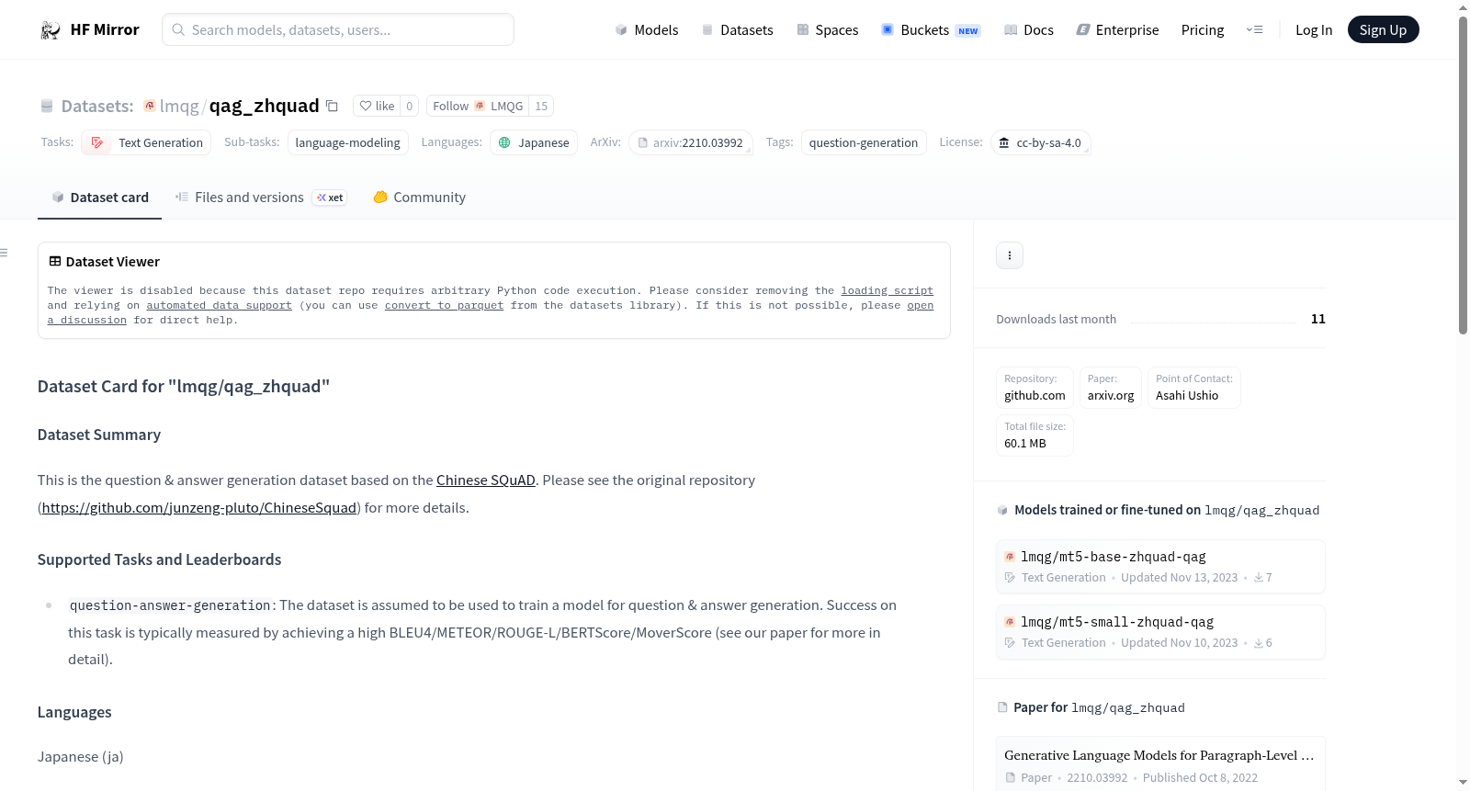Screen dimensions: 1470x791
Task: Click the HF Mirror logo icon
Action: 51,30
